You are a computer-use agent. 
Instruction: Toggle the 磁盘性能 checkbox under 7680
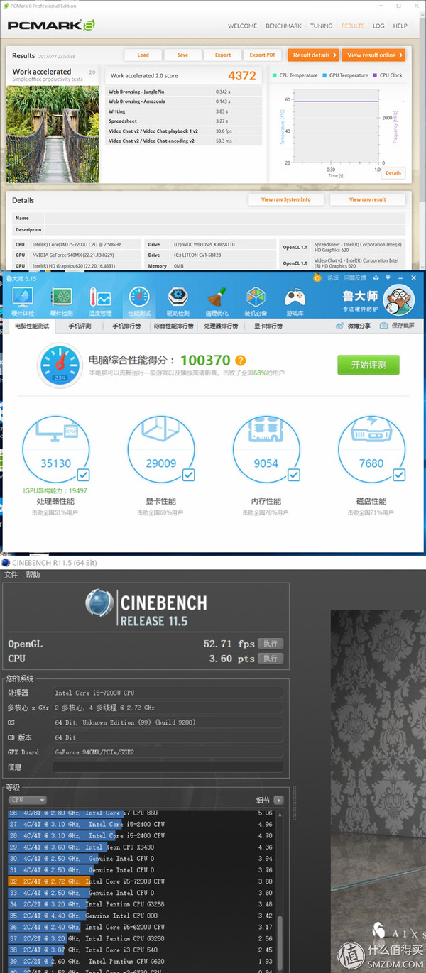pos(398,475)
